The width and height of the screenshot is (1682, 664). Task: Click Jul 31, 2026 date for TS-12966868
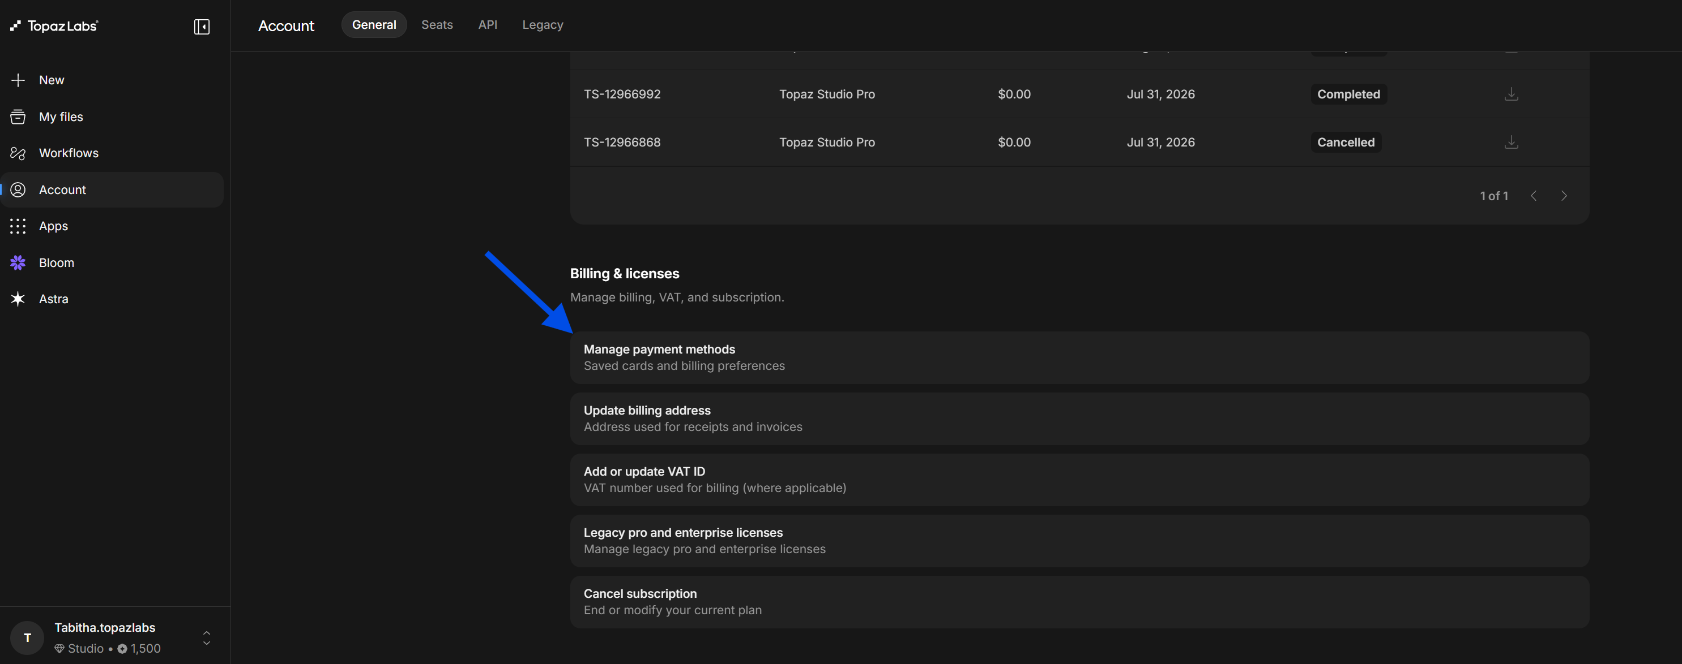(x=1160, y=142)
